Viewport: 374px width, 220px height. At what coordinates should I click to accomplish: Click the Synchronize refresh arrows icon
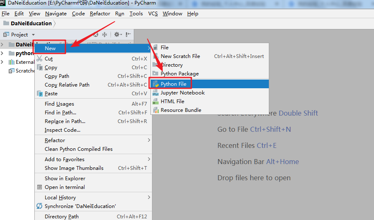coord(39,206)
